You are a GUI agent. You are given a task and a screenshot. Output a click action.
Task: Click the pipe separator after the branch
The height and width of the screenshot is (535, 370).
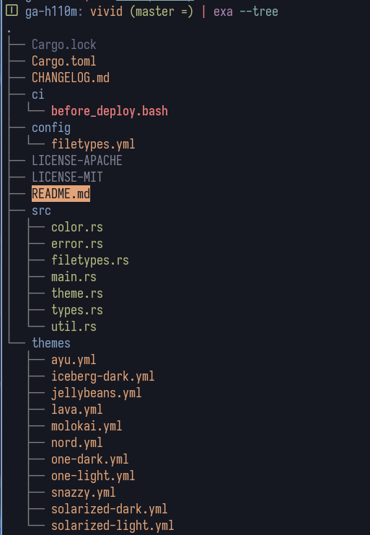coord(203,12)
